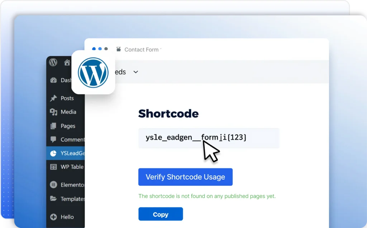Expand the chevron dropdown next to 'eds'
The height and width of the screenshot is (228, 367).
click(136, 72)
